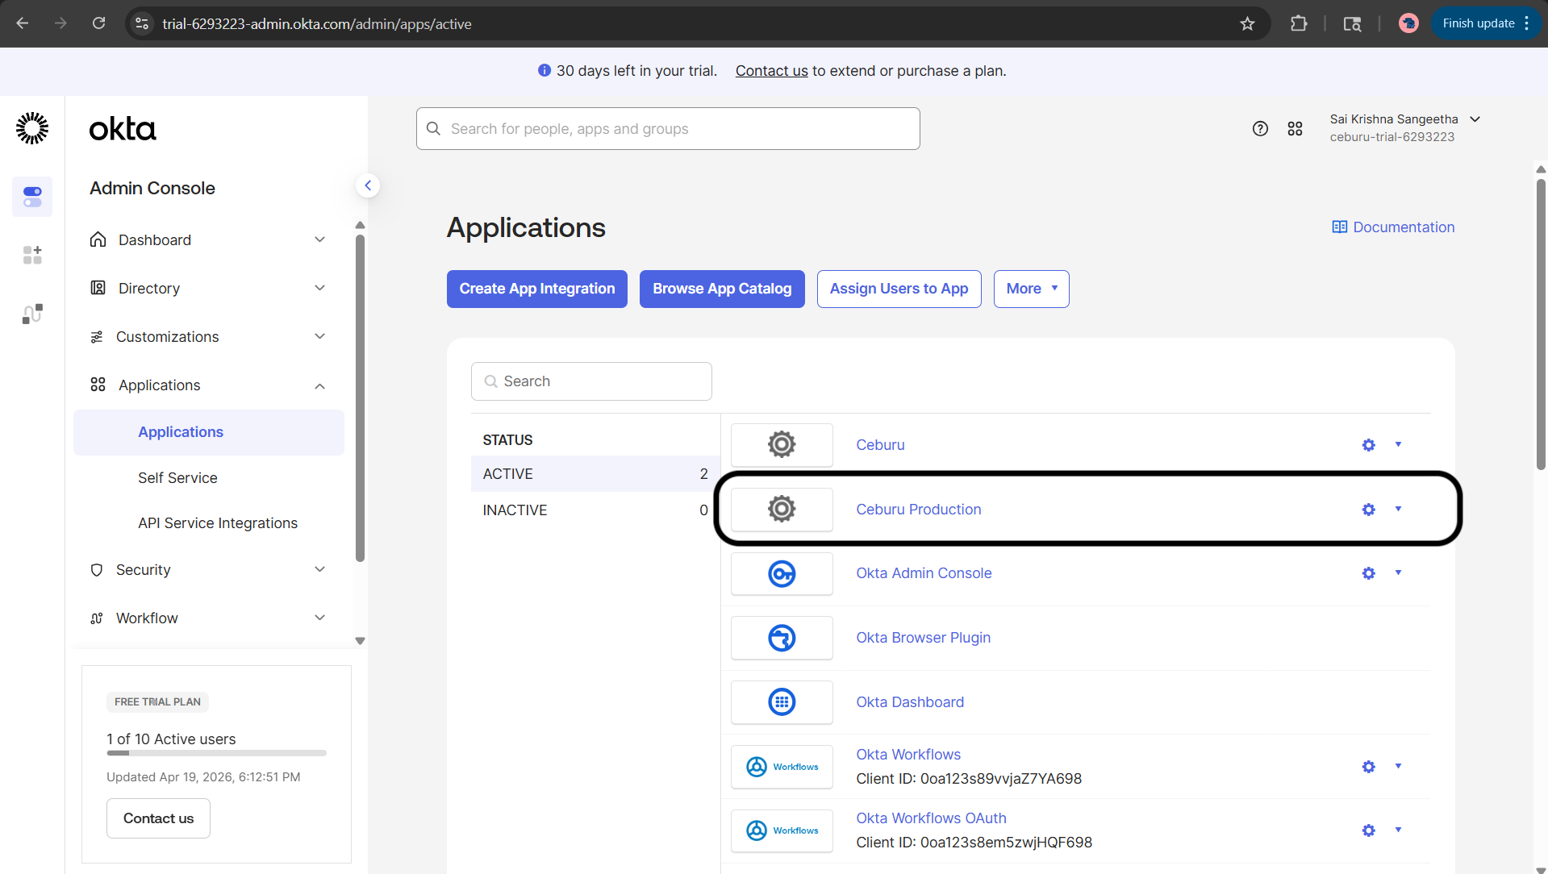
Task: Select Self Service submenu item
Action: [177, 478]
